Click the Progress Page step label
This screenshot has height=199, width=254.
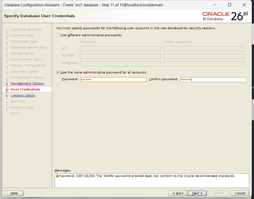[22, 107]
